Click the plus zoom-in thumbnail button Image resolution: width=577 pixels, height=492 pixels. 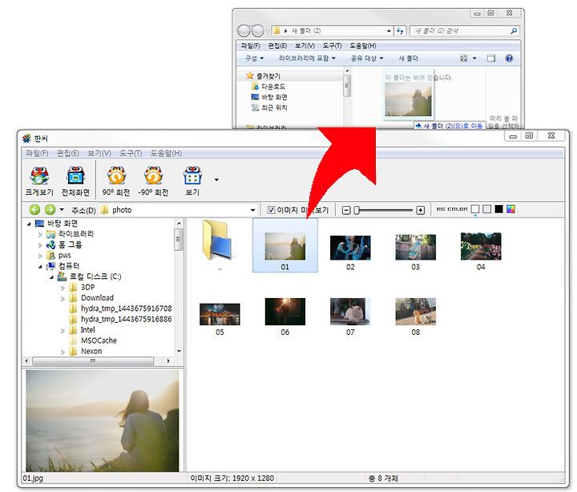click(x=420, y=210)
